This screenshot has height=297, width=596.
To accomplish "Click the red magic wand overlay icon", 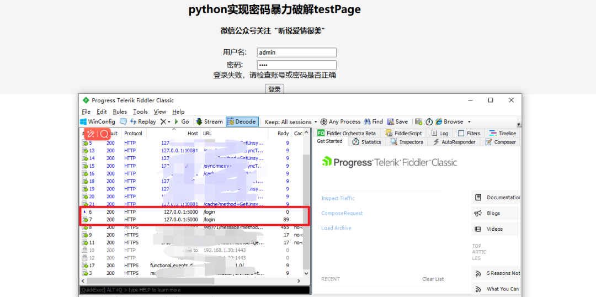I will (x=91, y=134).
